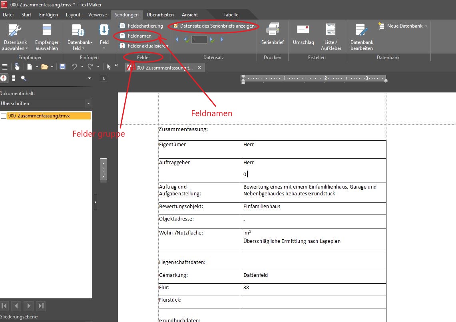
Task: Jump to last item in sidebar navigation
Action: 41,306
